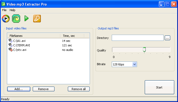The height and width of the screenshot is (102, 178).
Task: Click the Remove all button
Action: pos(79,89)
